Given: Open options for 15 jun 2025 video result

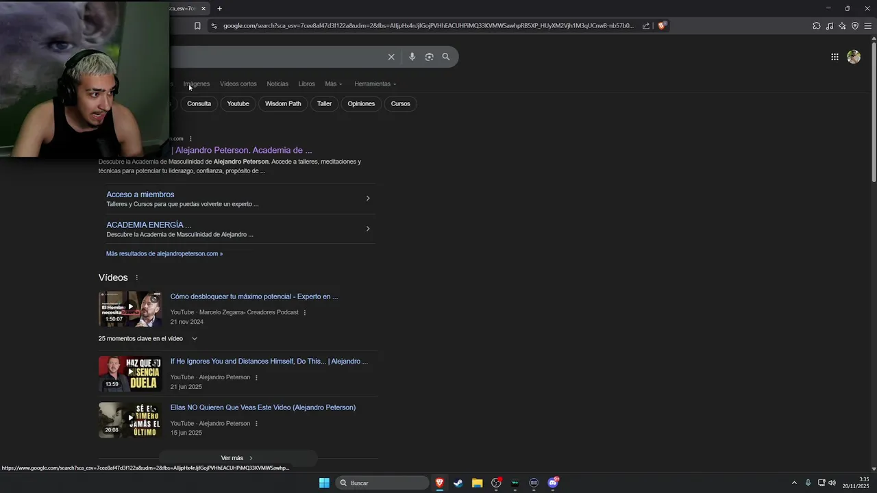Looking at the screenshot, I should pyautogui.click(x=256, y=423).
